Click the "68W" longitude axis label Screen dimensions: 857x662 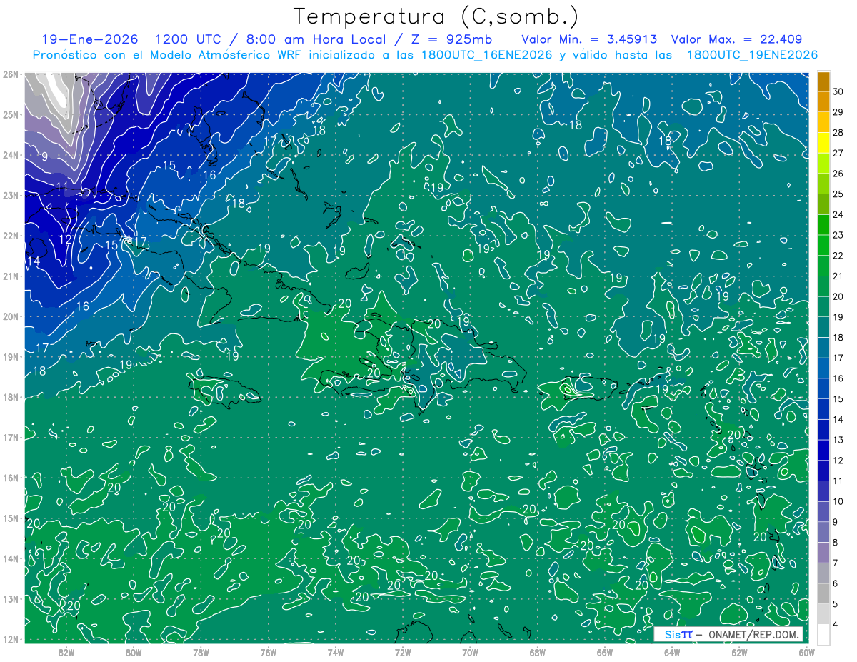(537, 652)
